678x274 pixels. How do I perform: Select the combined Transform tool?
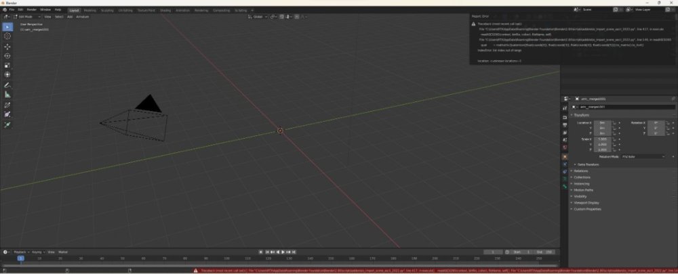tap(7, 74)
